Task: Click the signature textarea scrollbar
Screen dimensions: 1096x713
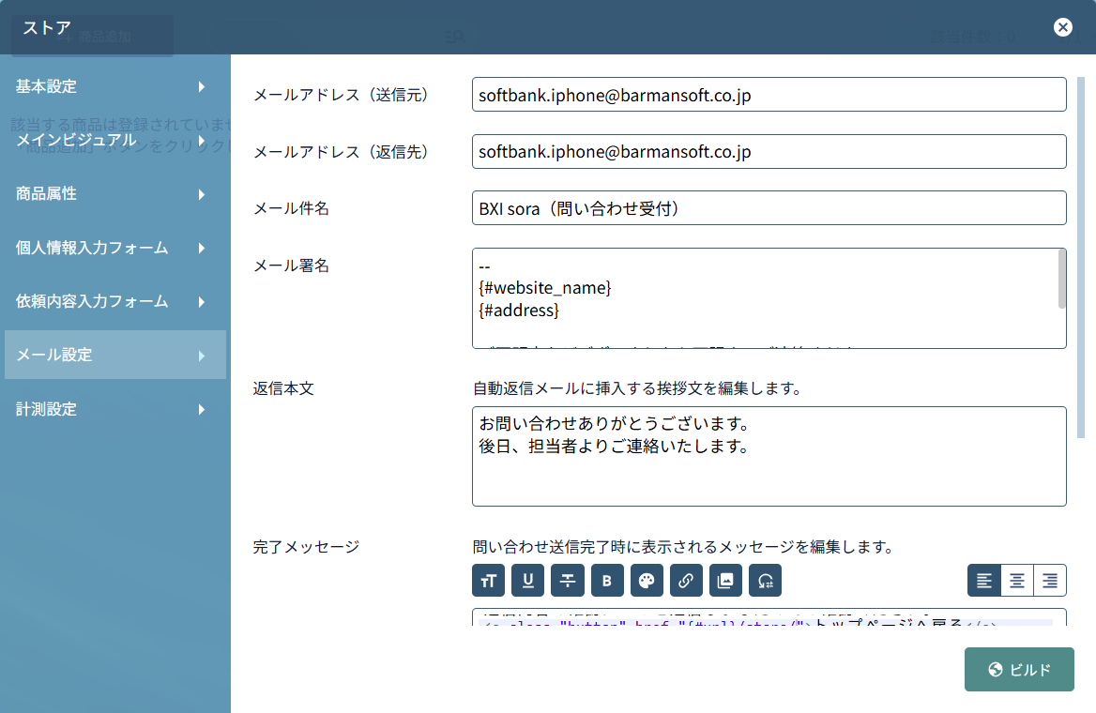Action: tap(1062, 279)
